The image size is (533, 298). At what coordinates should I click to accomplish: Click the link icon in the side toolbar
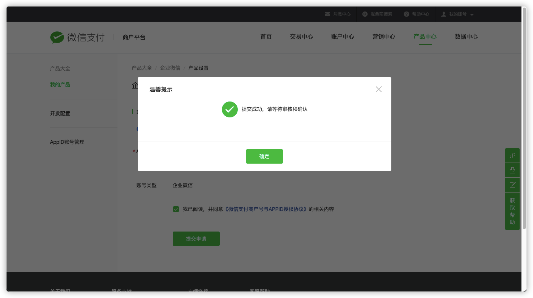click(x=512, y=155)
